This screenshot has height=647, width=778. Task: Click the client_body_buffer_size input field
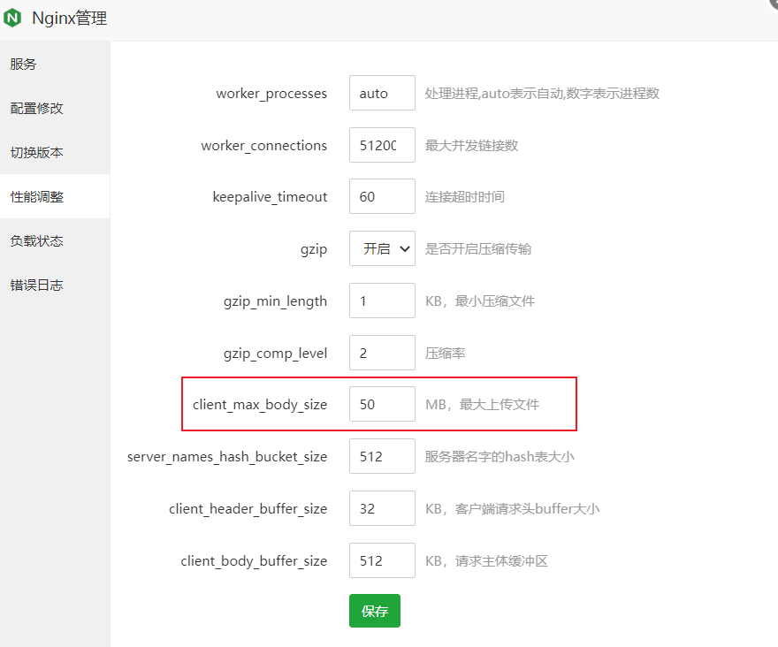tap(382, 560)
